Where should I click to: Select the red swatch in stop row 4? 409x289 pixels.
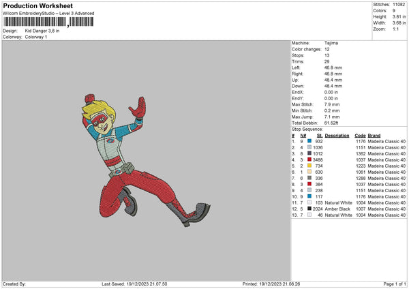[x=309, y=159]
